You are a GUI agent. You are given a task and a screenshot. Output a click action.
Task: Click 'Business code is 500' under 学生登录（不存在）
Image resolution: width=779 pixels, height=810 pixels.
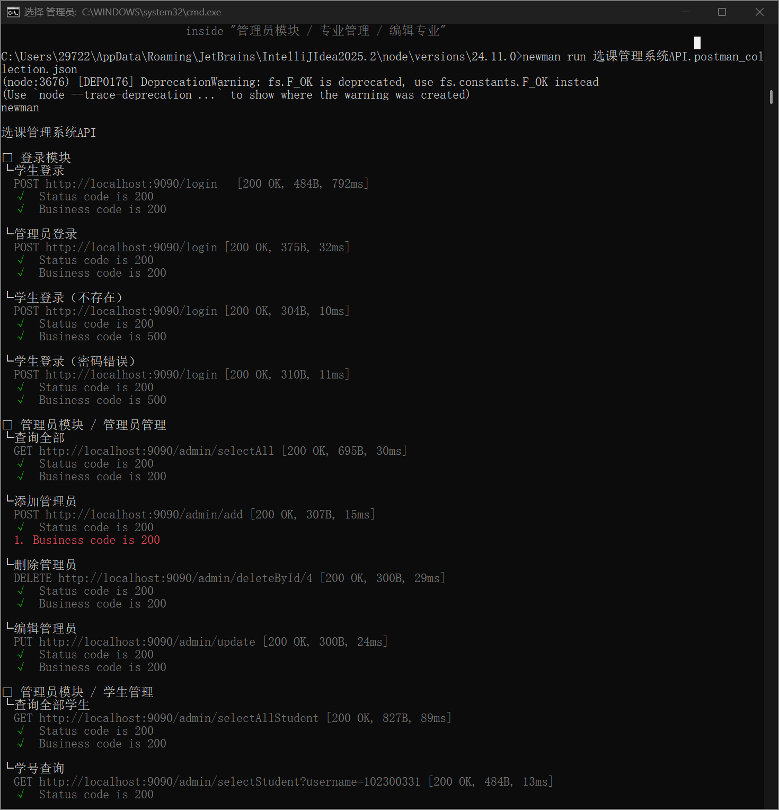pos(103,337)
